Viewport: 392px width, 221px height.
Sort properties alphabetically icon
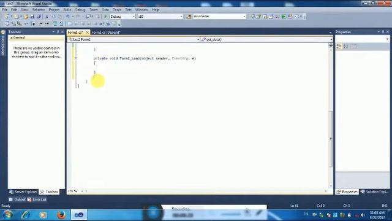(345, 47)
